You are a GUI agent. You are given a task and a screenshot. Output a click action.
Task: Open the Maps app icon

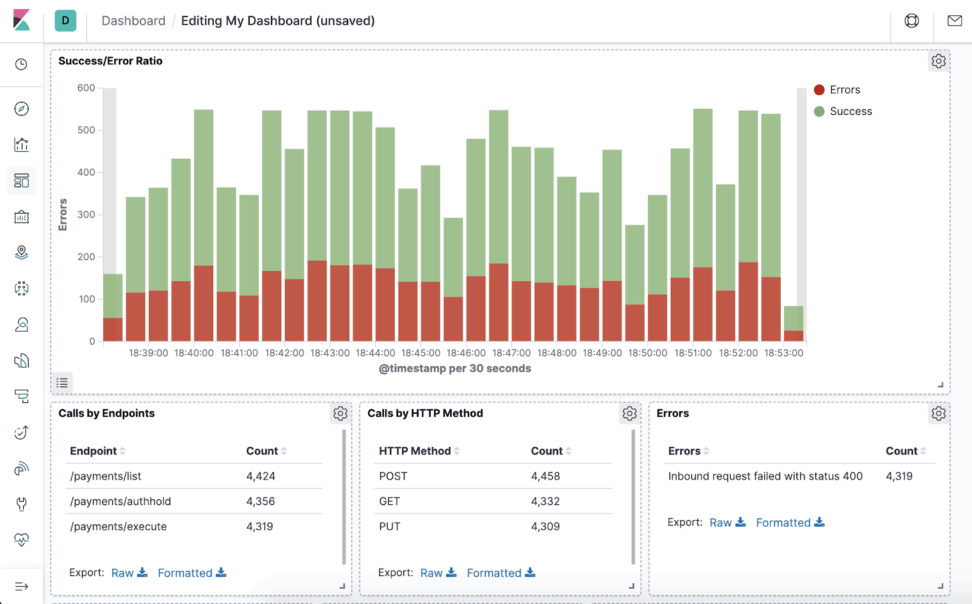pos(21,253)
